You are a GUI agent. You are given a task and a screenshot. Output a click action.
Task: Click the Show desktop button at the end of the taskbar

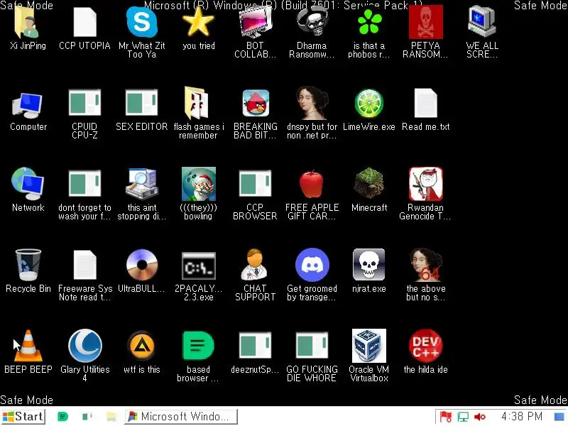click(x=560, y=417)
